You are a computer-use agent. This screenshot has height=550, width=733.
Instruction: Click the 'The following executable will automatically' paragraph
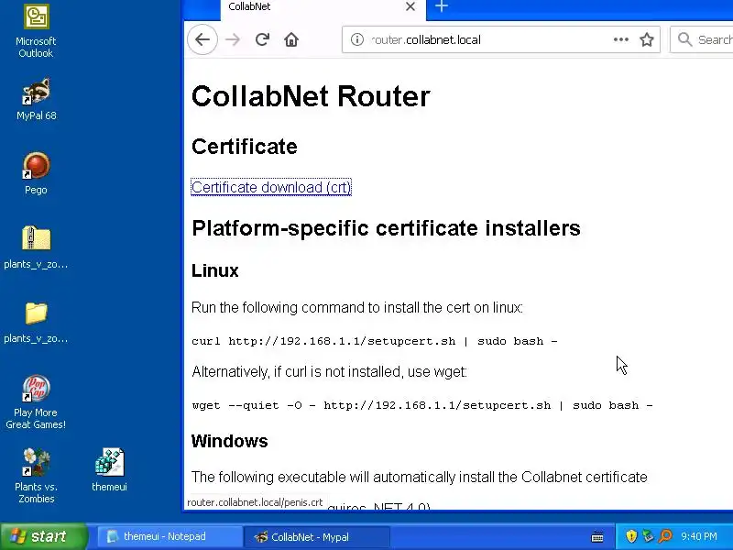coord(420,477)
